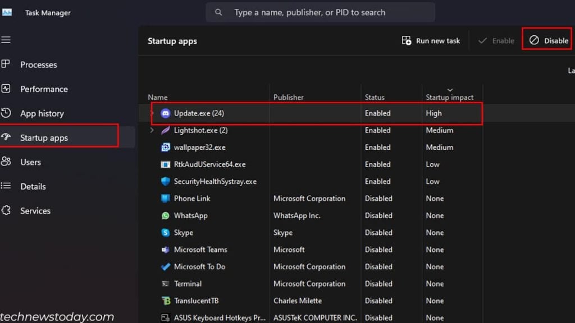575x323 pixels.
Task: Click the Startup impact sort chevron
Action: pos(450,90)
